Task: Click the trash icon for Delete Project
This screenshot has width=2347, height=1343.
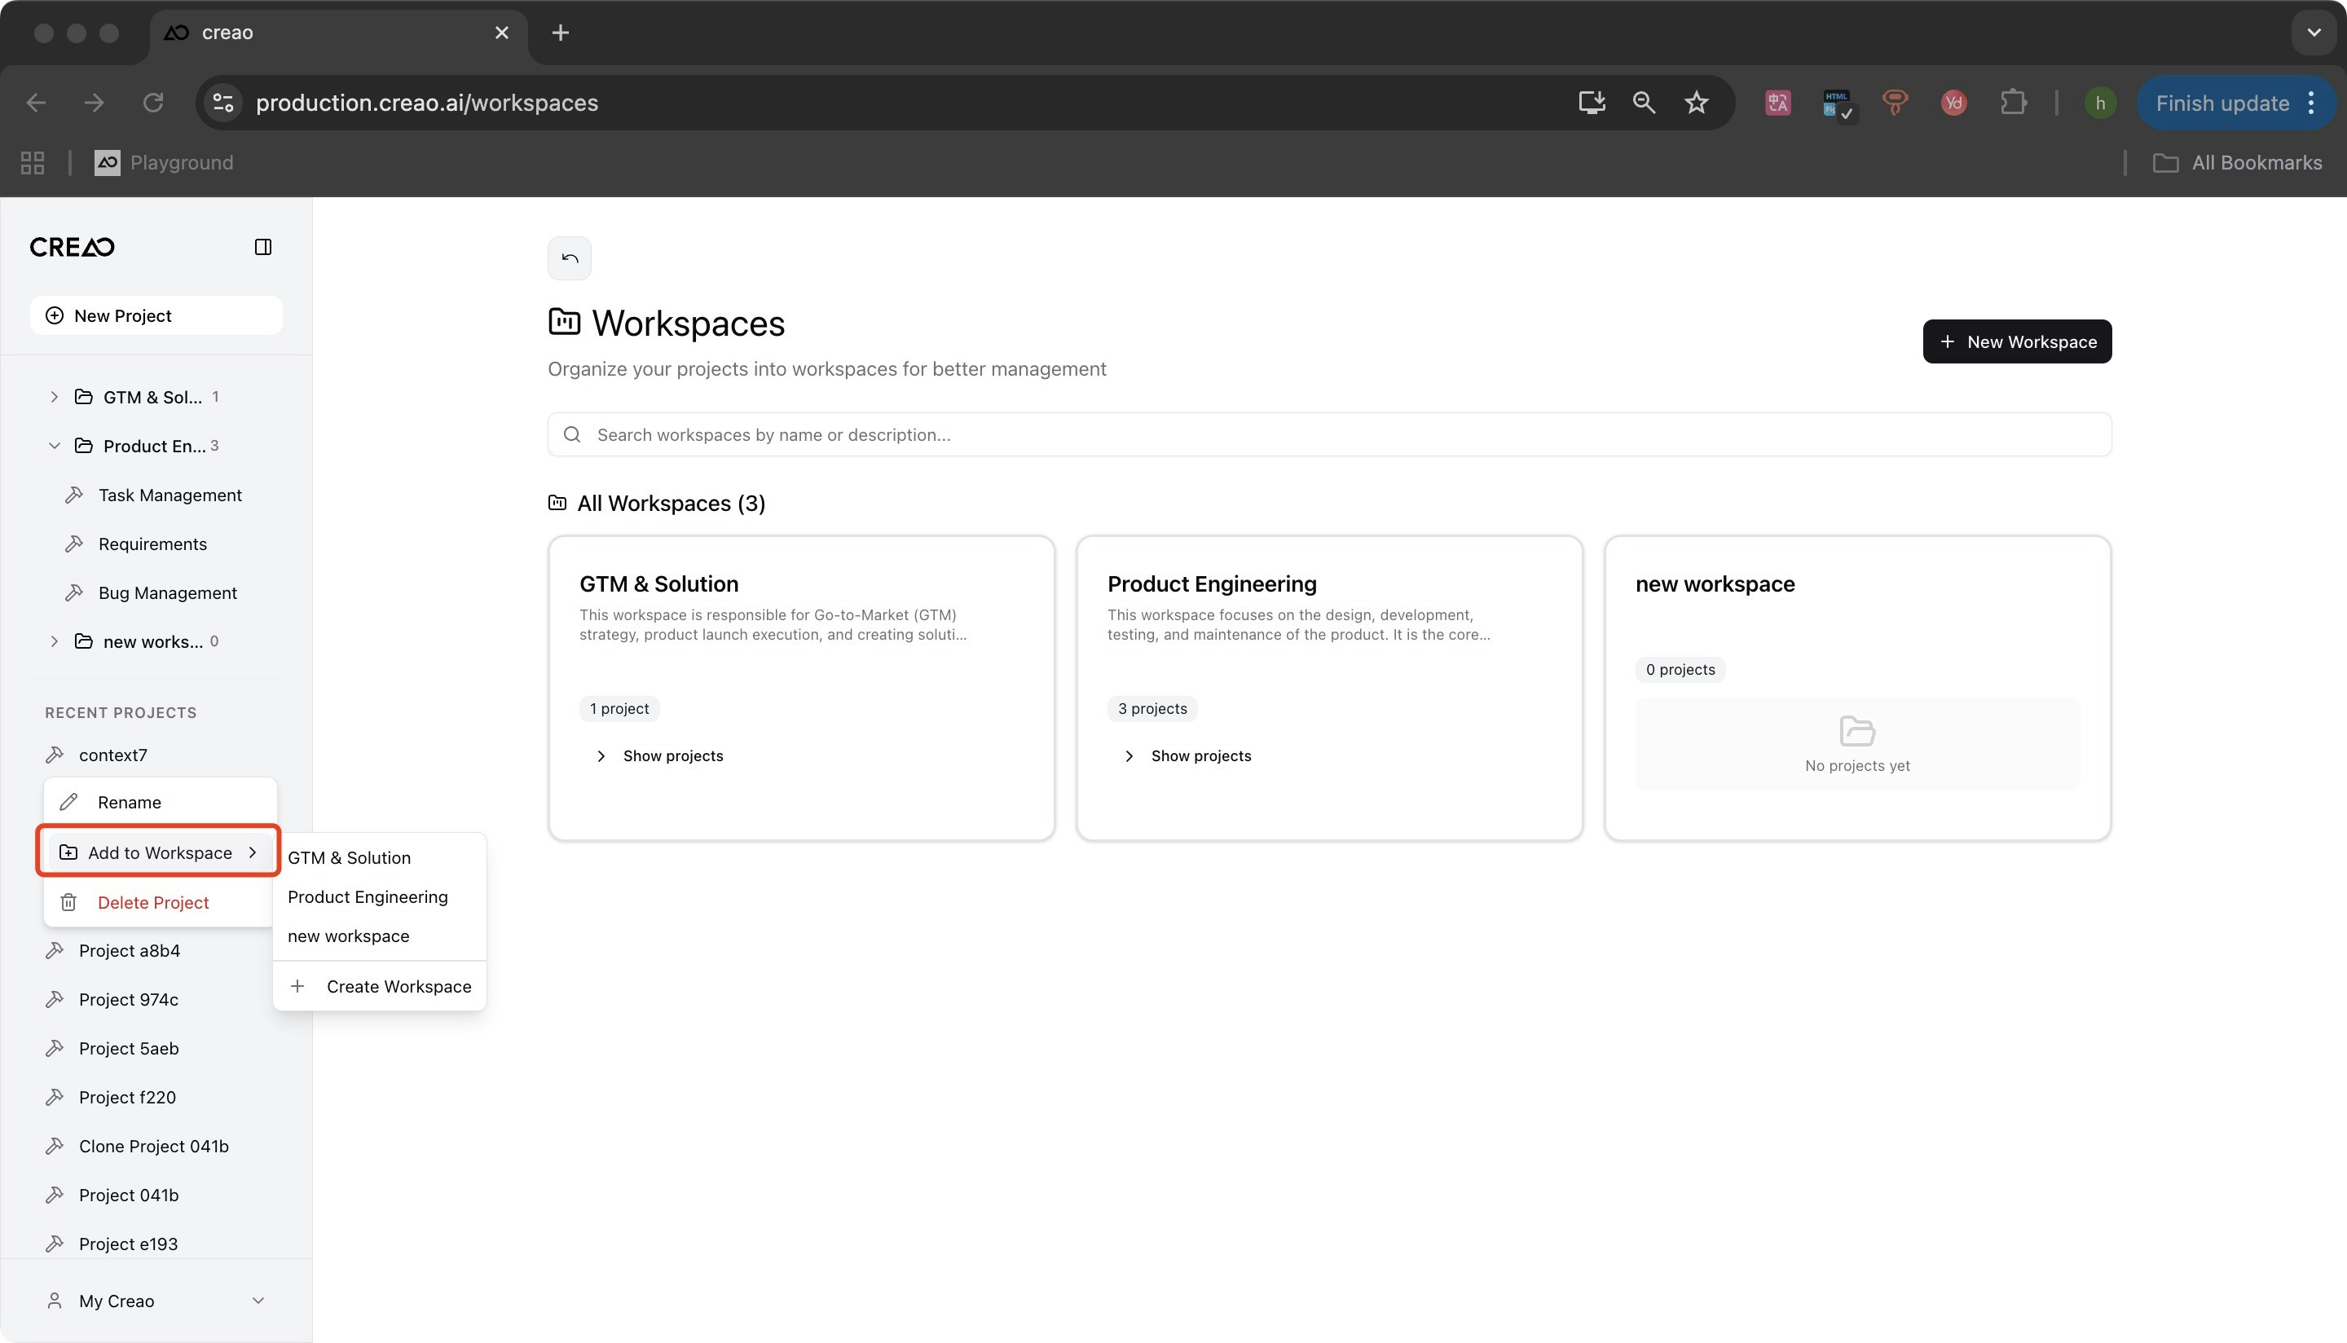Action: tap(68, 902)
